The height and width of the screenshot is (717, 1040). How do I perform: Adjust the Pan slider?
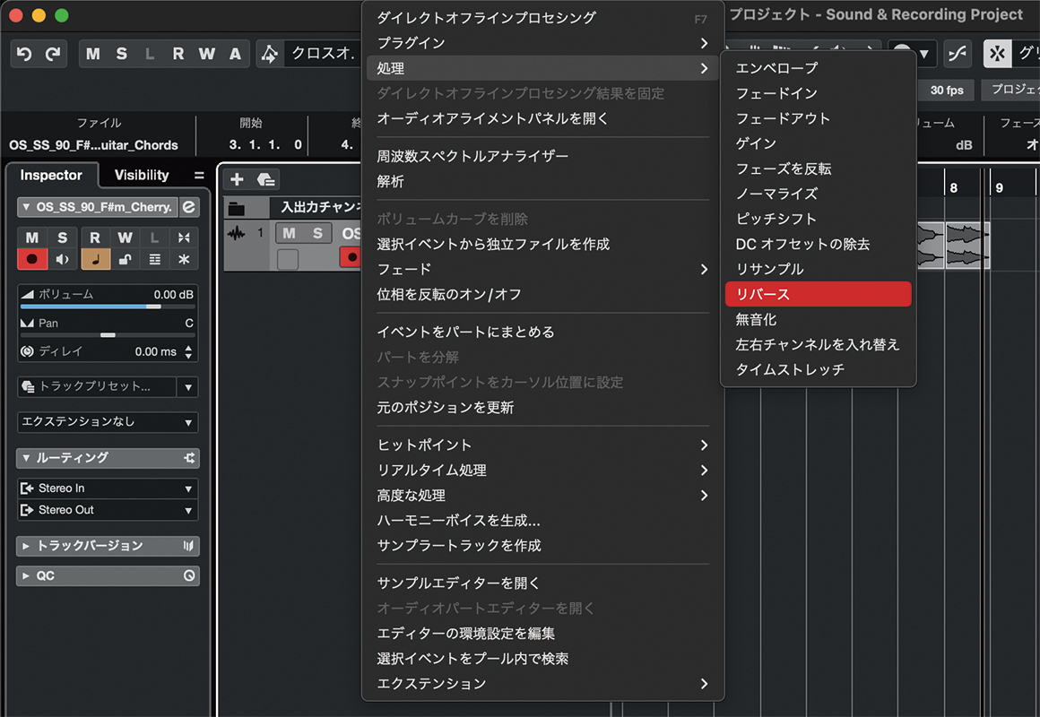tap(108, 335)
